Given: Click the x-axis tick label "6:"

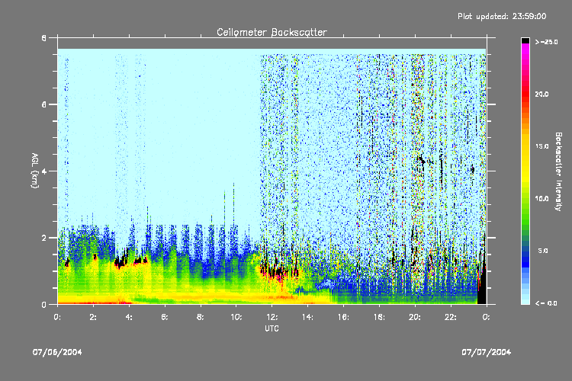Looking at the screenshot, I should tap(165, 317).
